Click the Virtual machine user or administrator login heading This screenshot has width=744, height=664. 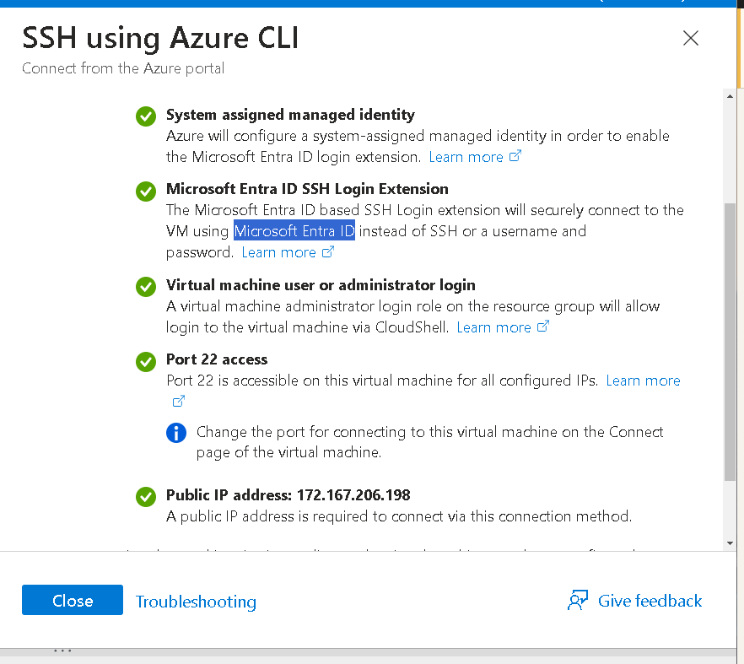[321, 285]
